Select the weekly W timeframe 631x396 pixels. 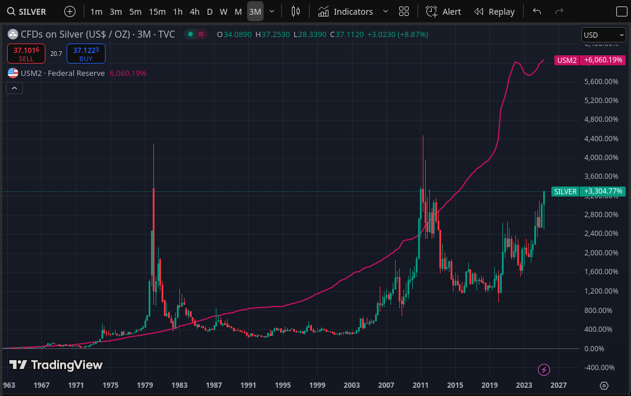(224, 12)
